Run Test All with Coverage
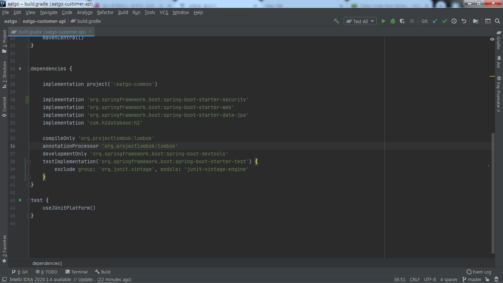The width and height of the screenshot is (503, 283). 402,21
